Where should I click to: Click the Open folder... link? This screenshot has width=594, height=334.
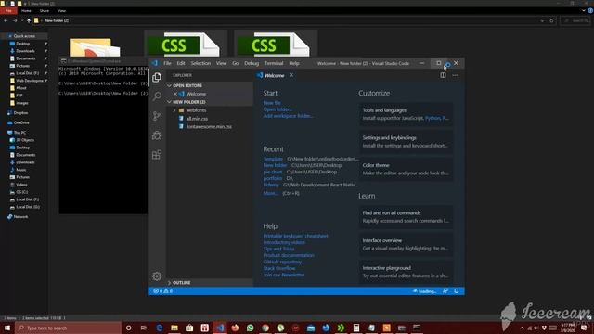pos(278,109)
